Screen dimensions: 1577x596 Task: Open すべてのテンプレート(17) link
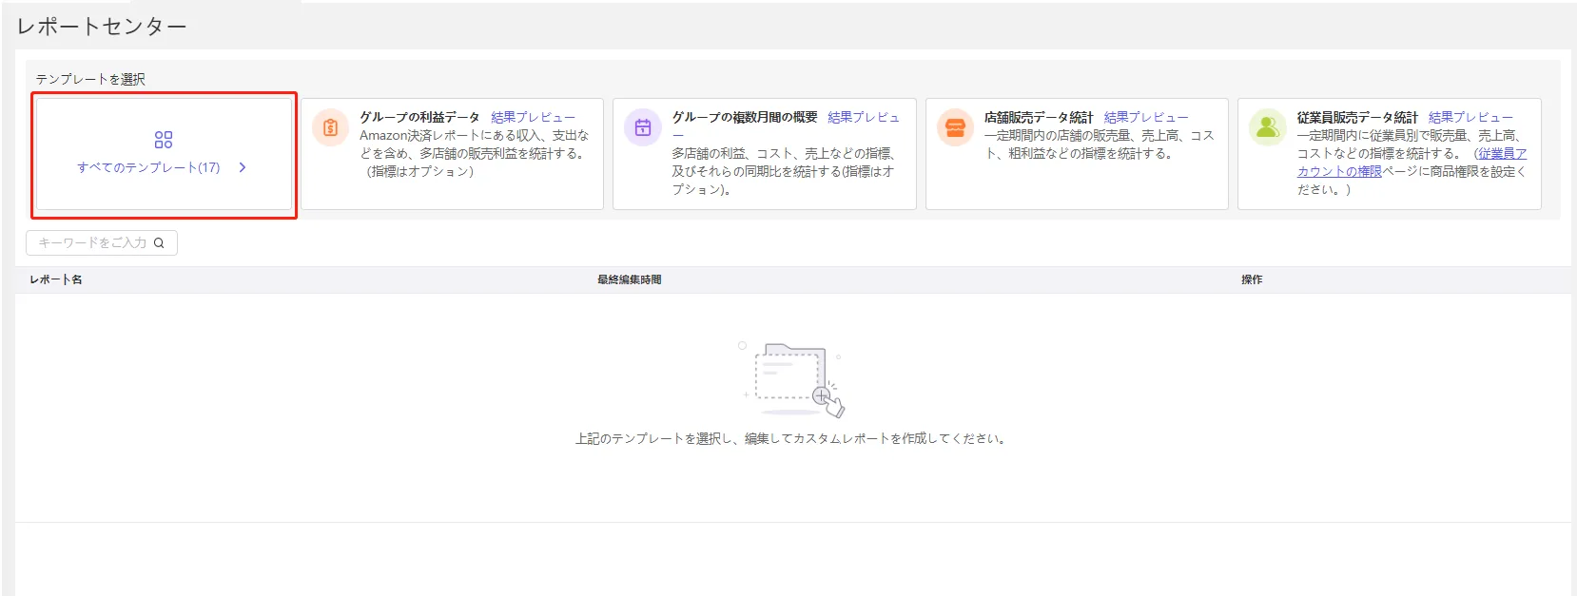point(148,167)
